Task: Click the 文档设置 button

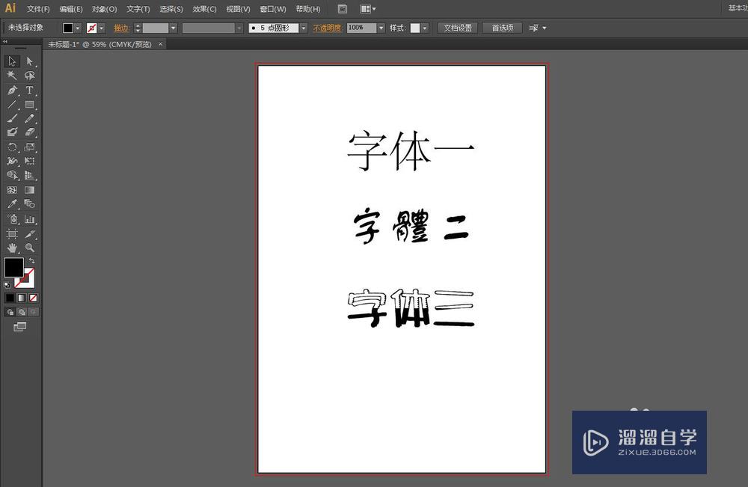Action: click(457, 28)
